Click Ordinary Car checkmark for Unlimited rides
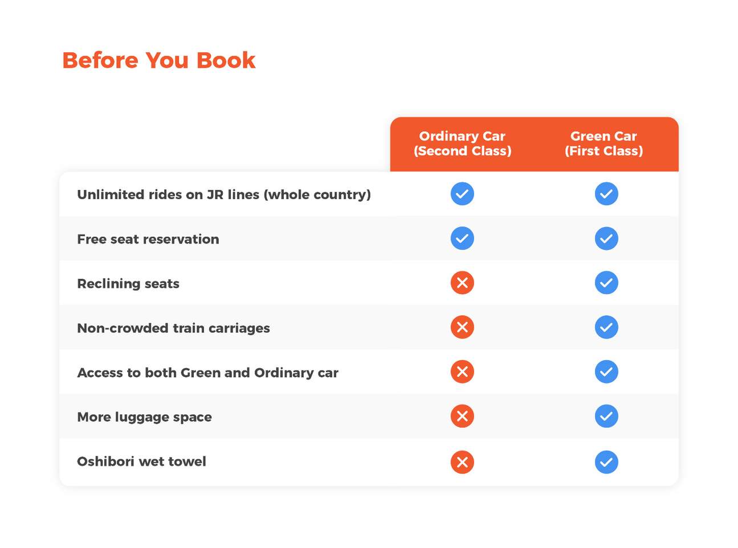 pyautogui.click(x=462, y=194)
